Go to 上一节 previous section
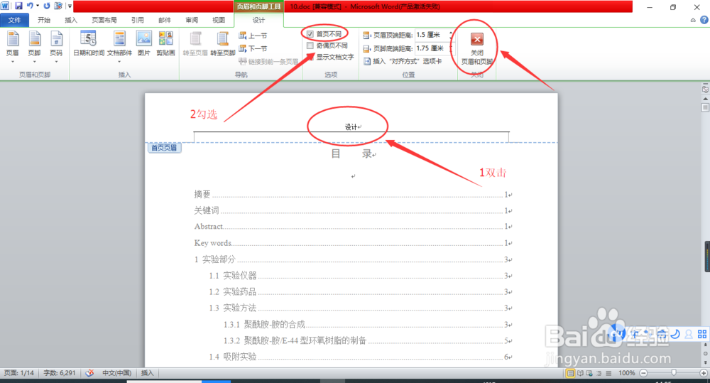This screenshot has width=710, height=383. pos(253,36)
